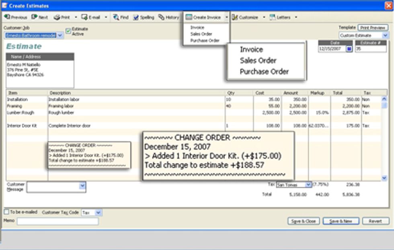394x250 pixels.
Task: Click the 'Framing labor' description cell
Action: coord(136,106)
